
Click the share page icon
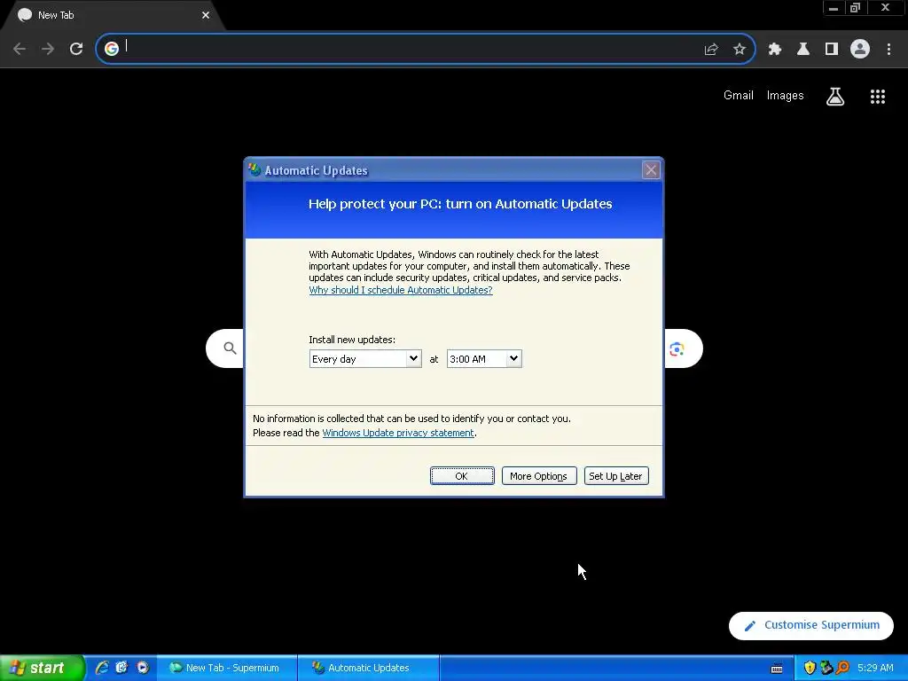(x=711, y=50)
